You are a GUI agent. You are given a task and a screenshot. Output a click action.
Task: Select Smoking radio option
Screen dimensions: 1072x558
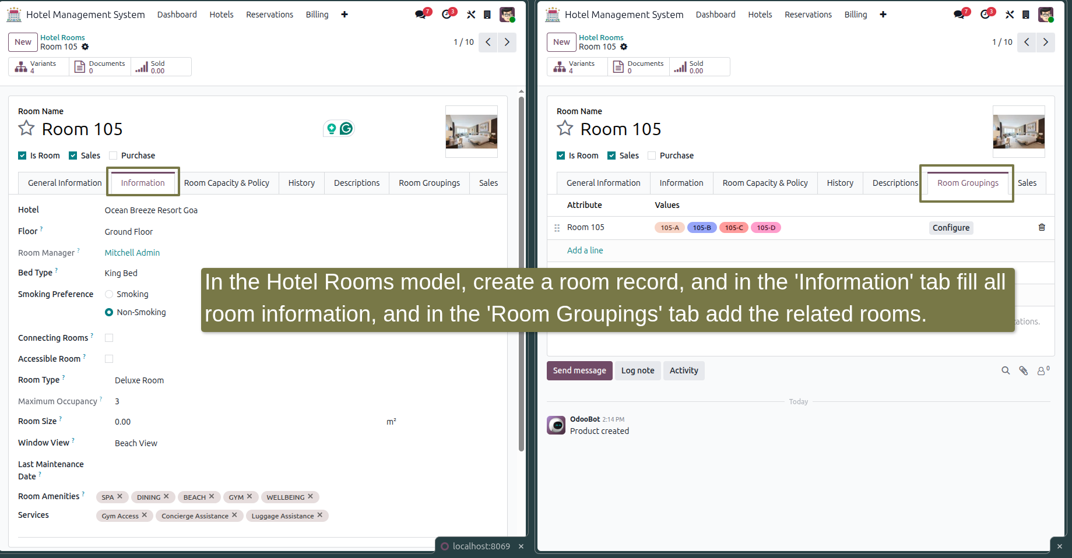[x=109, y=294]
